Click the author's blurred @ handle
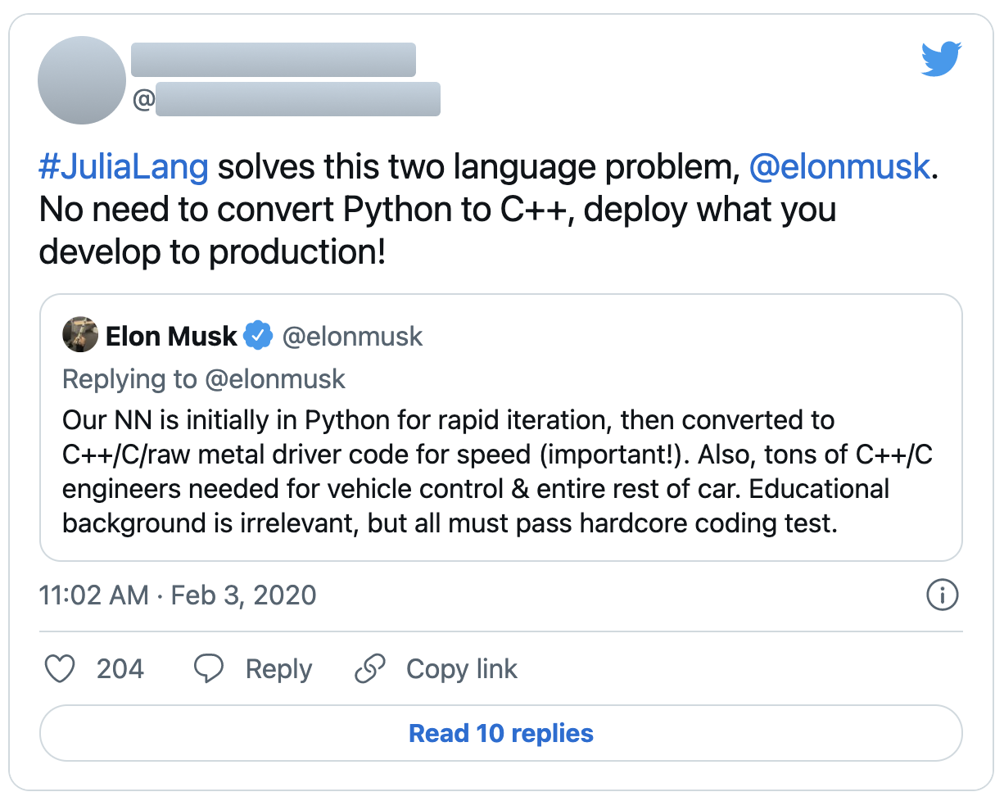 click(x=297, y=100)
